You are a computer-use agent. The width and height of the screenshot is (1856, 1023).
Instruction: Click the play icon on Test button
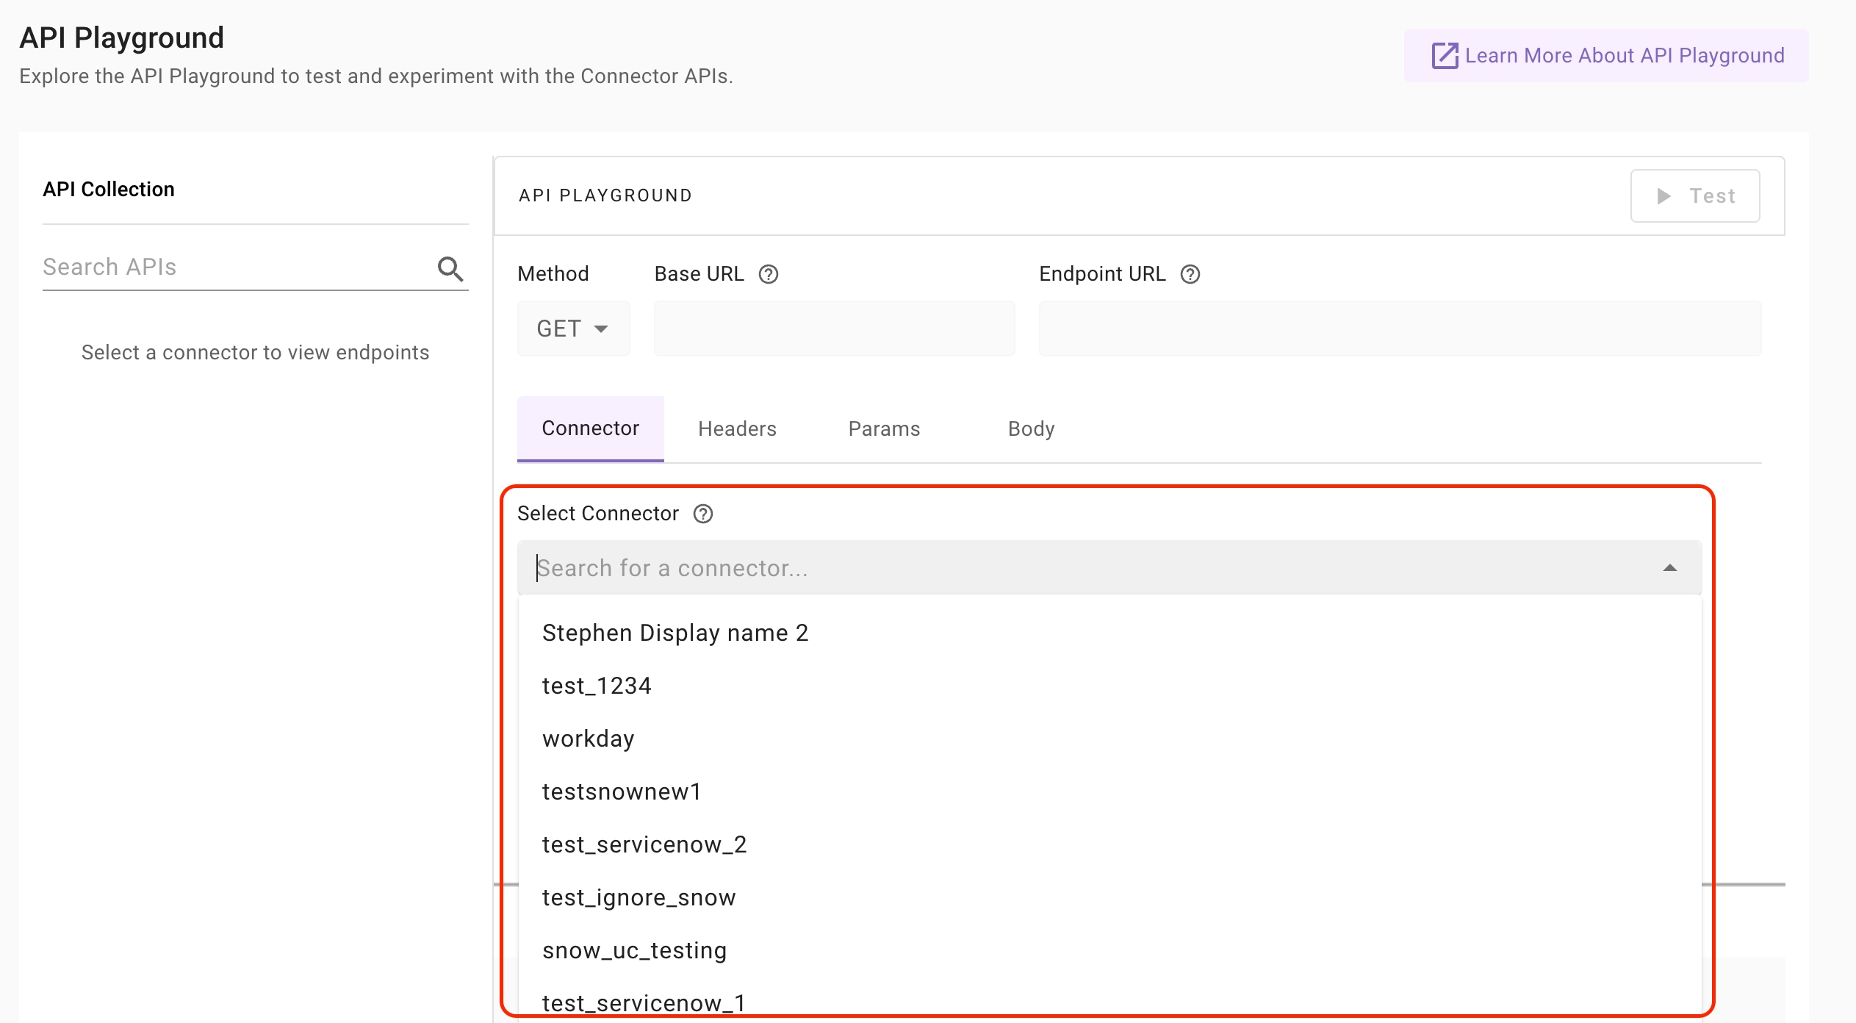point(1663,196)
